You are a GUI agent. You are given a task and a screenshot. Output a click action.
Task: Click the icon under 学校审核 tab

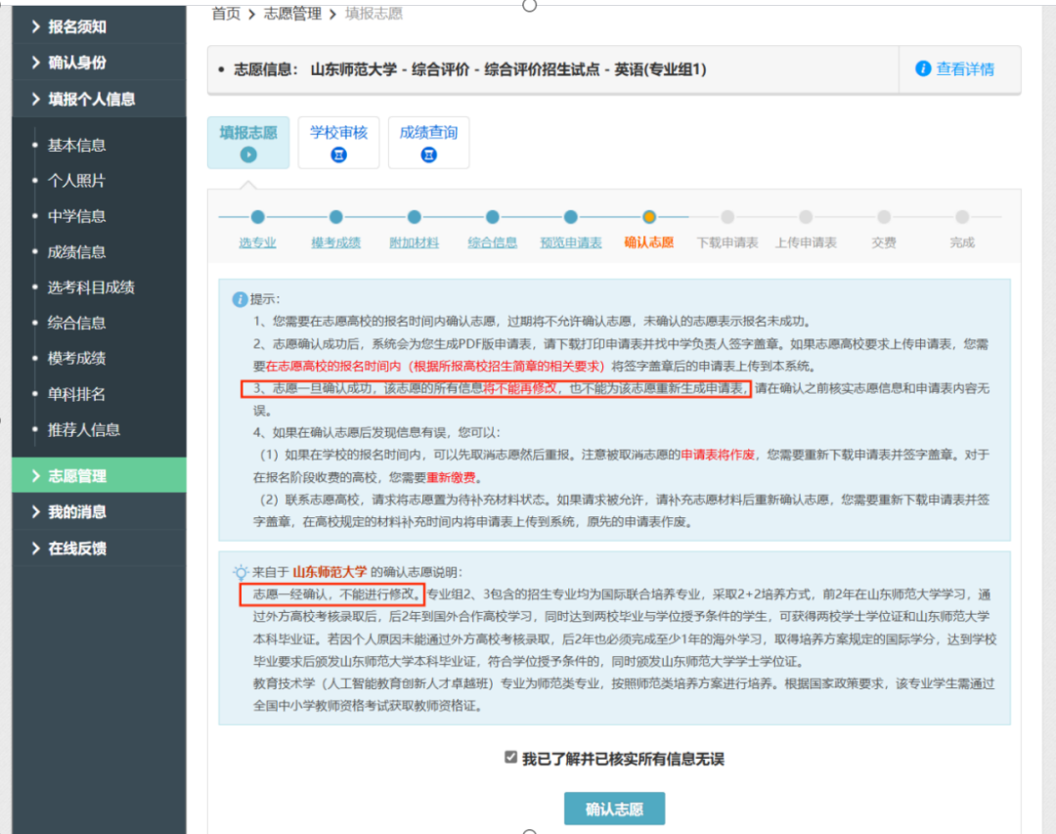click(x=338, y=154)
